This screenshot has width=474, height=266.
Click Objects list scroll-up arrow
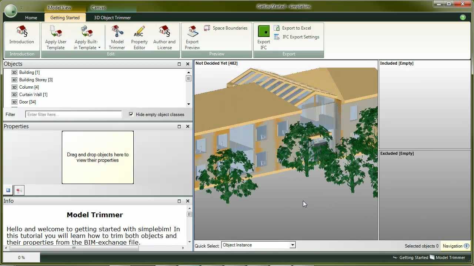pos(189,72)
